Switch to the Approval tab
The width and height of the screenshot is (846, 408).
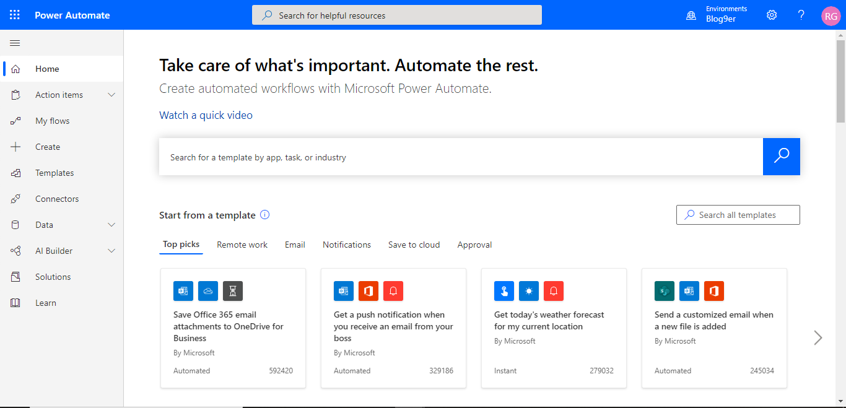click(474, 245)
